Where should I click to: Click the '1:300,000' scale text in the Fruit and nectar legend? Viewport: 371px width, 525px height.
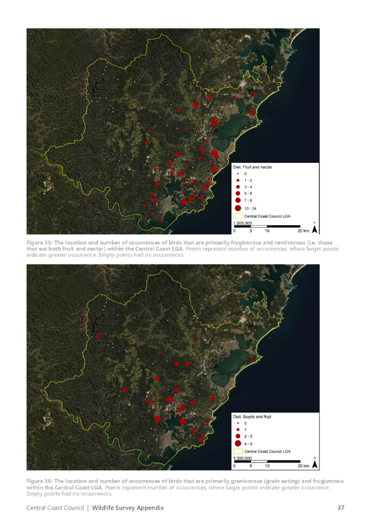click(x=243, y=223)
